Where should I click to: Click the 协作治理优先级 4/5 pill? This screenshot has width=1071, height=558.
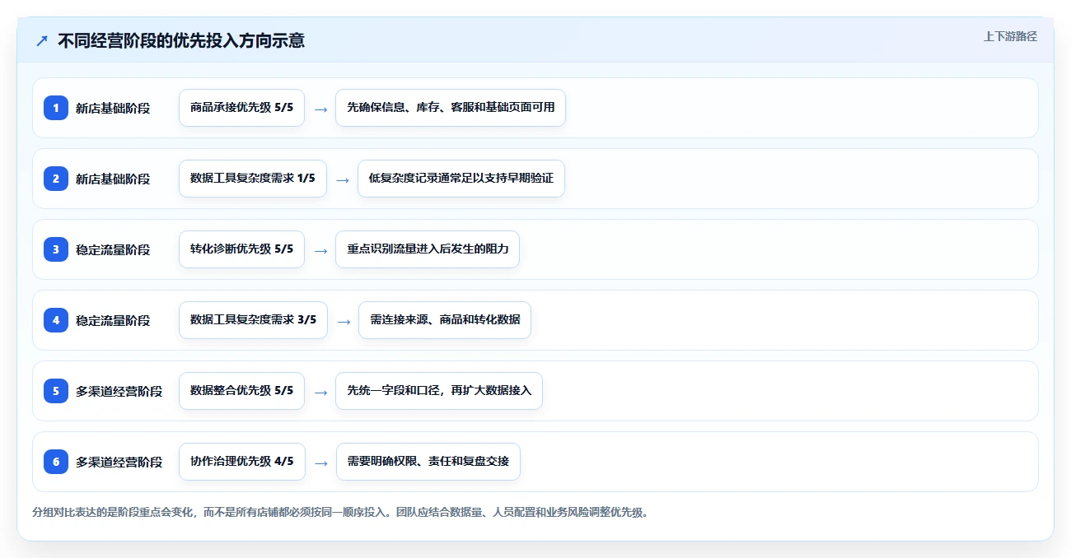coord(241,462)
